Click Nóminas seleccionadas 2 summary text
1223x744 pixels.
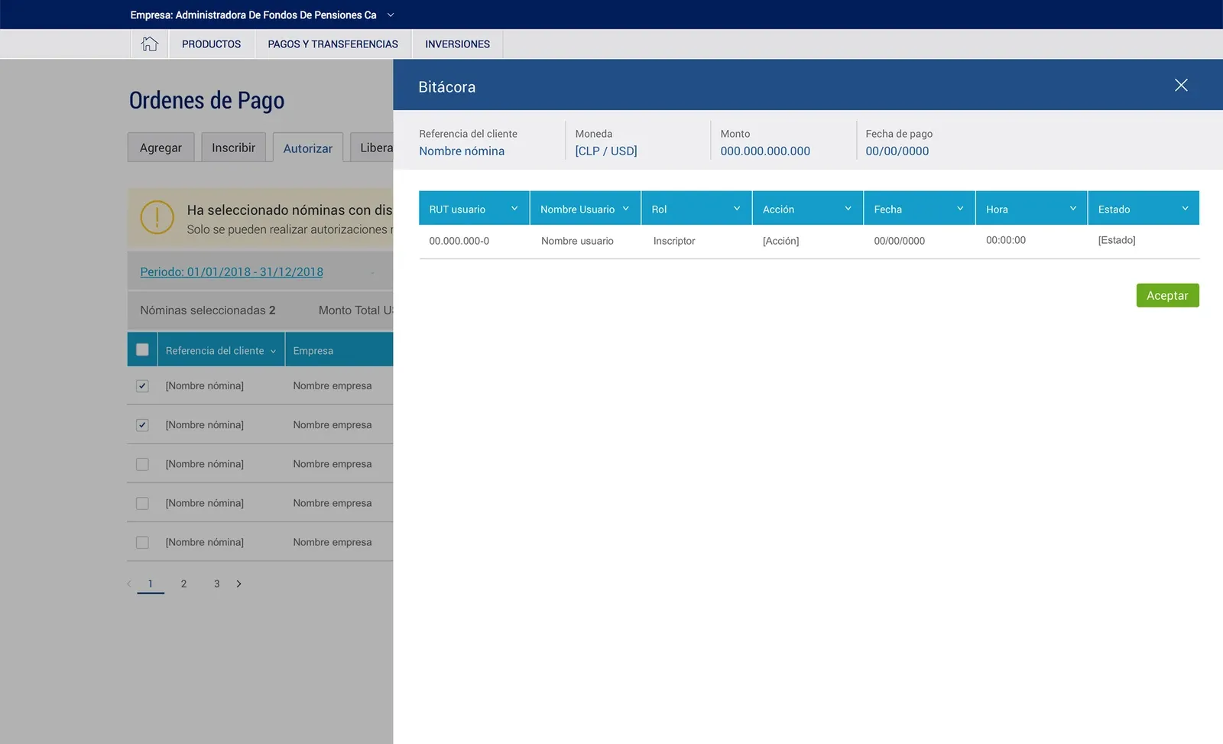coord(208,310)
